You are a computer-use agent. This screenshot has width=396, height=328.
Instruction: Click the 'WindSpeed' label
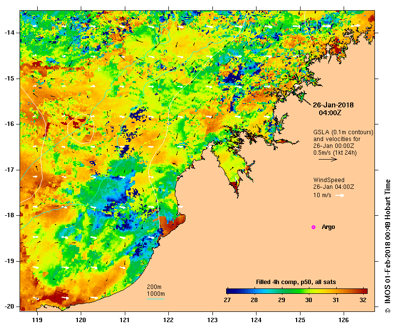click(x=329, y=180)
